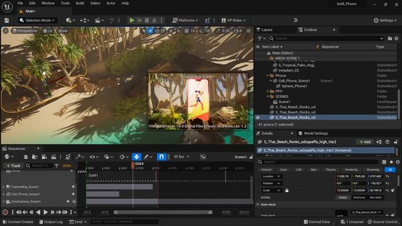The width and height of the screenshot is (402, 226).
Task: Collapse the Phone folder in Outliner
Action: pyautogui.click(x=268, y=75)
